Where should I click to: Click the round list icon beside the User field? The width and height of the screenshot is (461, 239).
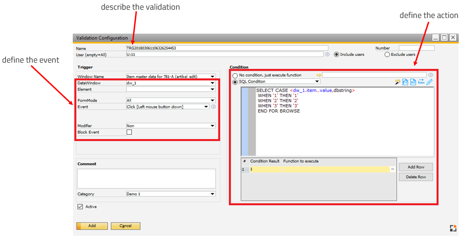tap(327, 54)
